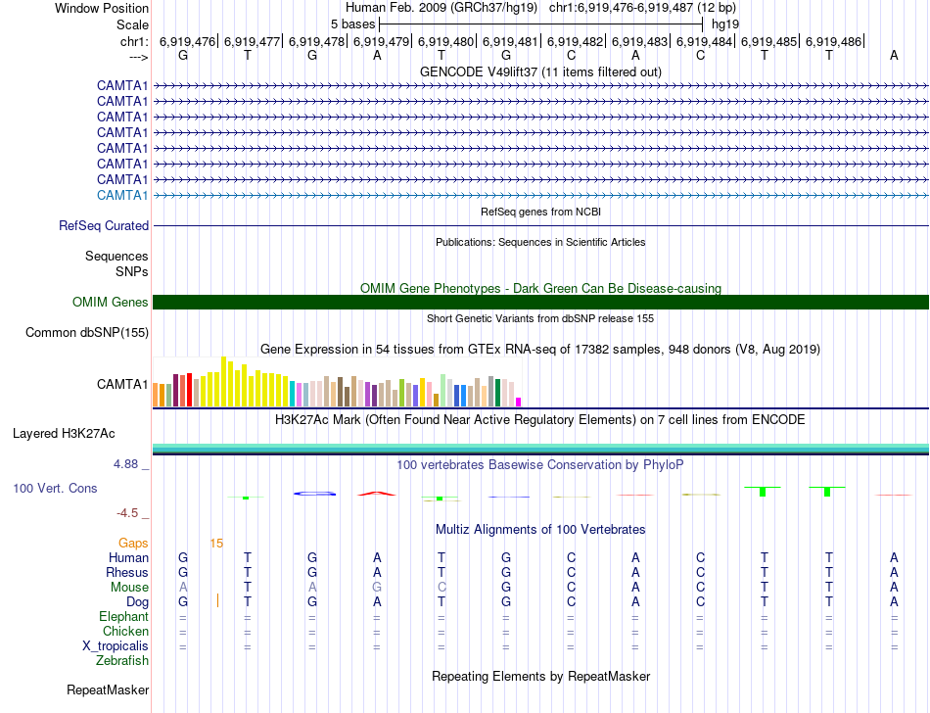The image size is (930, 713).
Task: Click the orange gap count 15
Action: click(x=216, y=544)
